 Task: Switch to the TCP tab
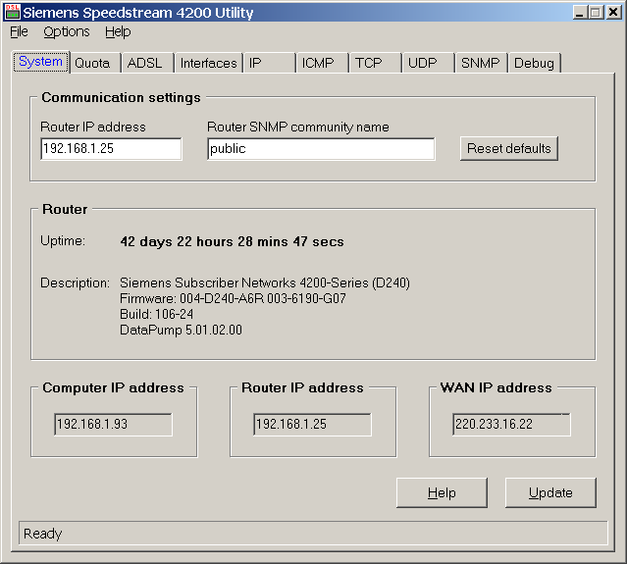[x=376, y=63]
